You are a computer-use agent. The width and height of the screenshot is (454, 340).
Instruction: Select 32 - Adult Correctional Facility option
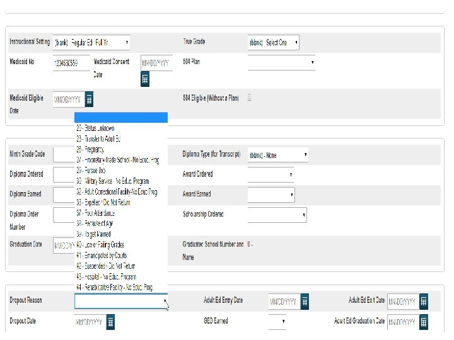pyautogui.click(x=121, y=191)
